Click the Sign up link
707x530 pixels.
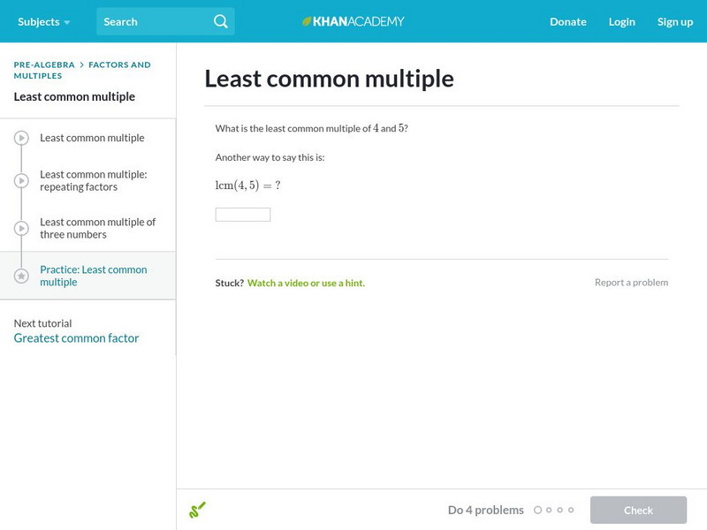tap(674, 21)
